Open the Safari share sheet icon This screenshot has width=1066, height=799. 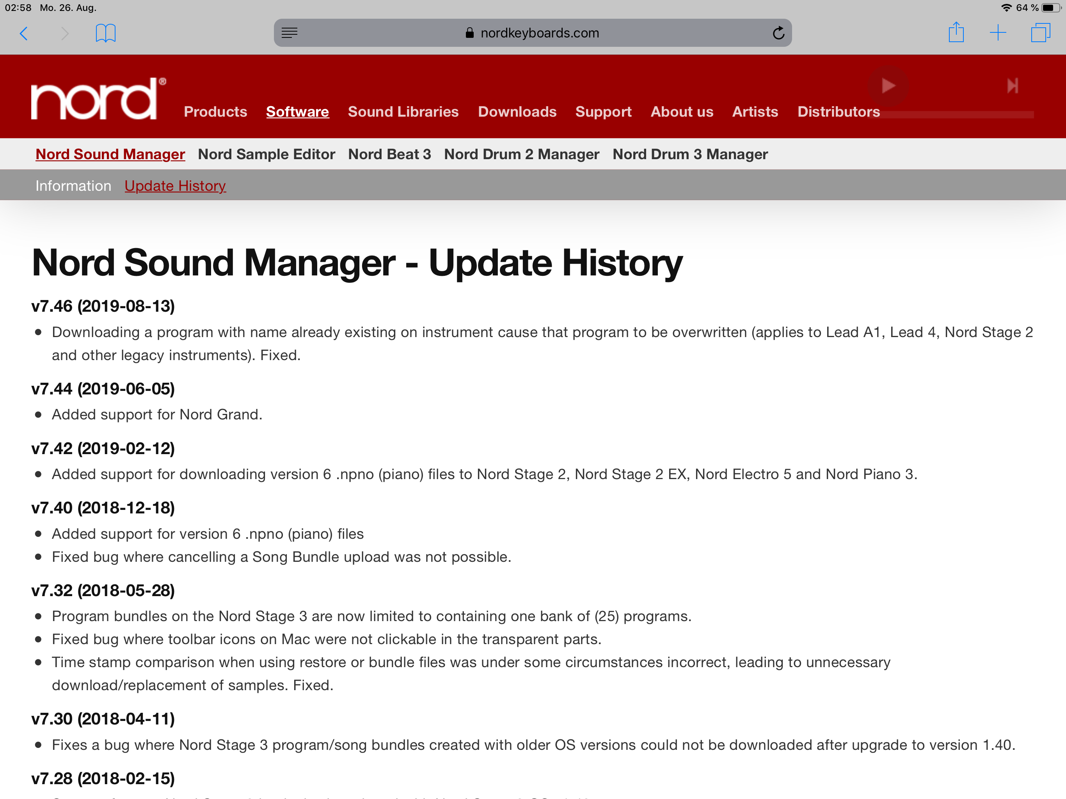[956, 32]
